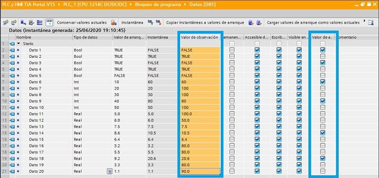Click the first icon after Copiar instantáneas
This screenshot has height=178, width=379.
point(252,22)
